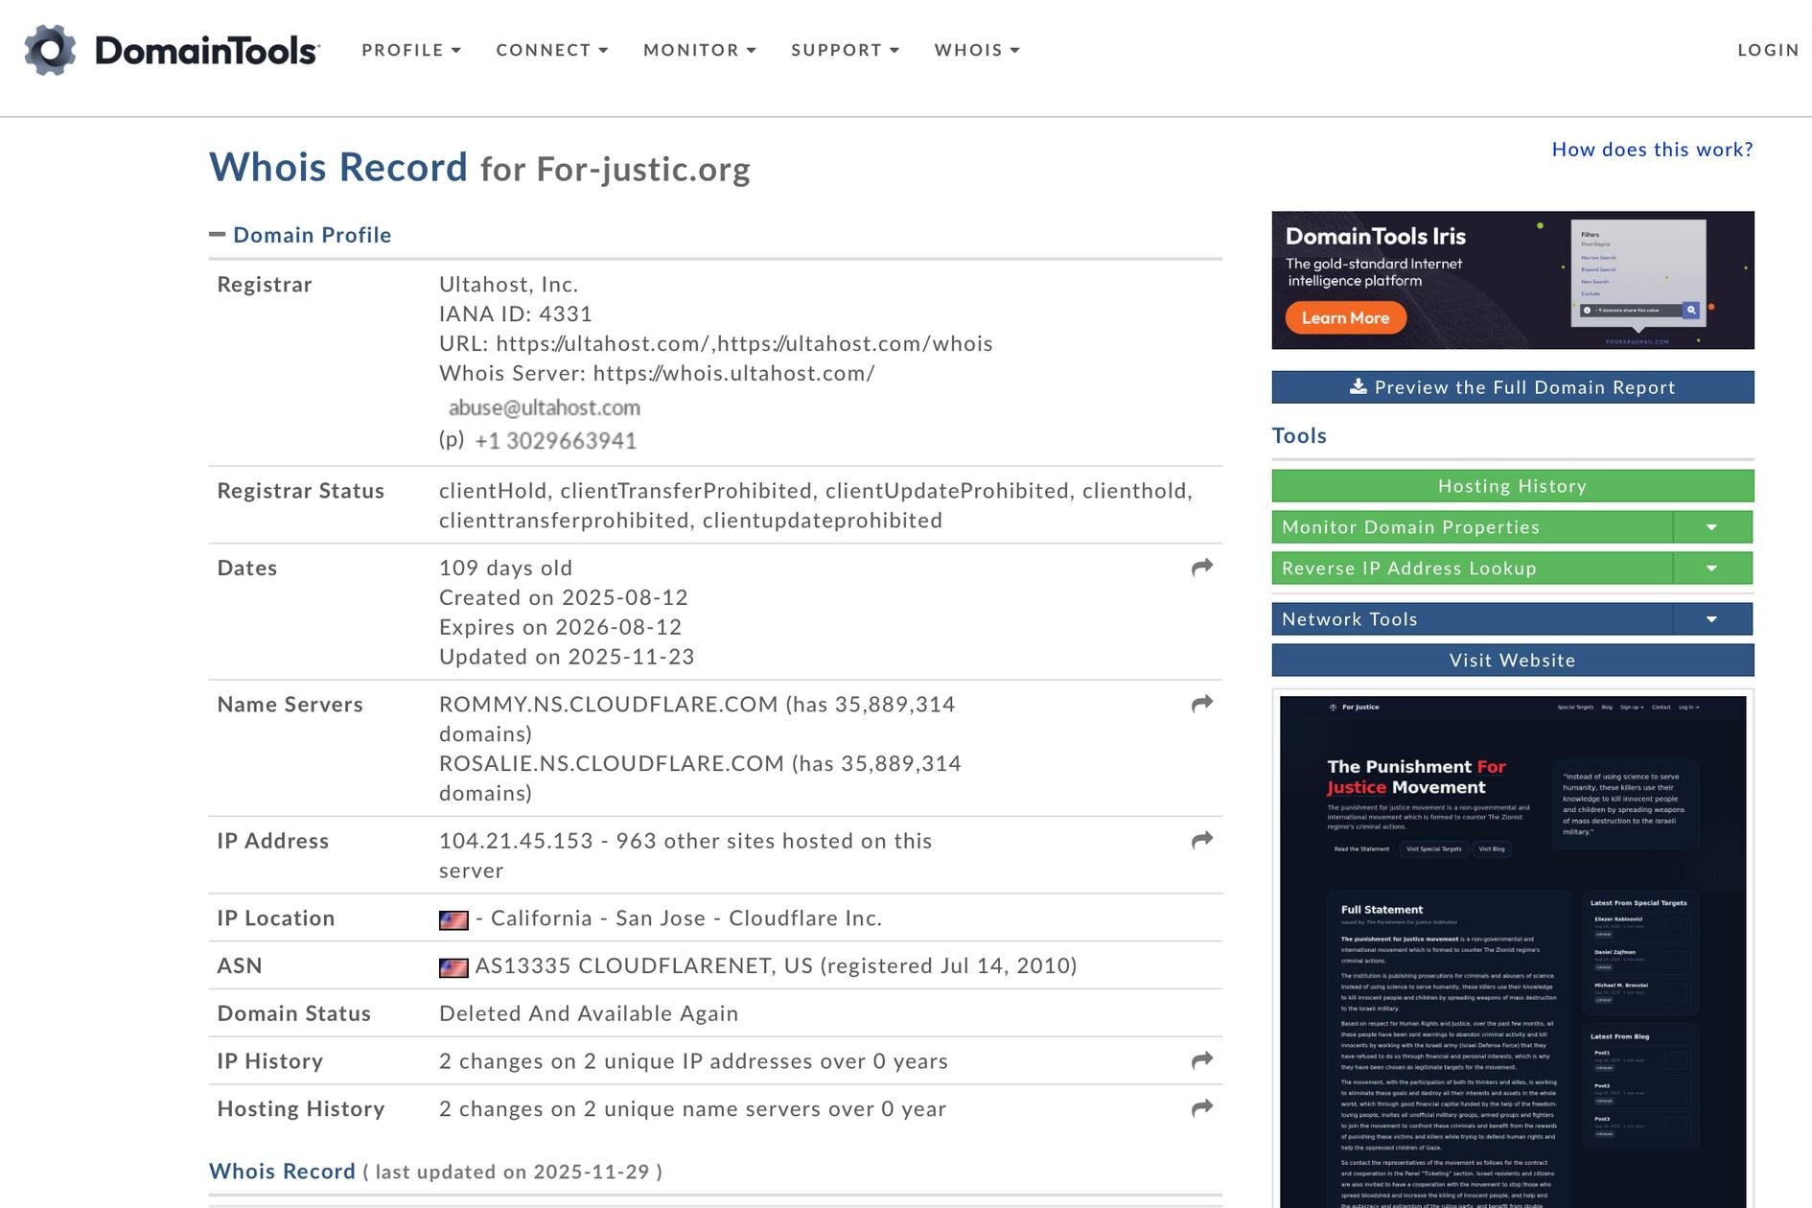Image resolution: width=1812 pixels, height=1208 pixels.
Task: Click the US flag next to ASN
Action: [x=457, y=965]
